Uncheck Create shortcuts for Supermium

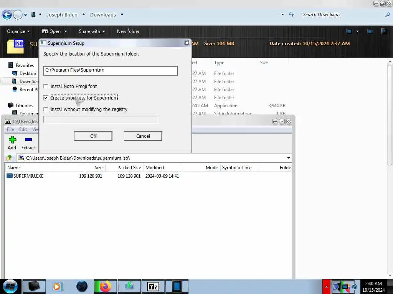(46, 98)
